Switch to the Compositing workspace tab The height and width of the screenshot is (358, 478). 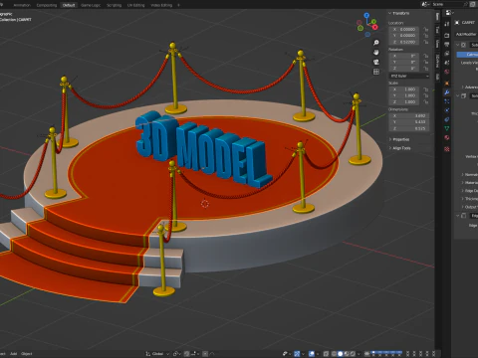[x=47, y=5]
